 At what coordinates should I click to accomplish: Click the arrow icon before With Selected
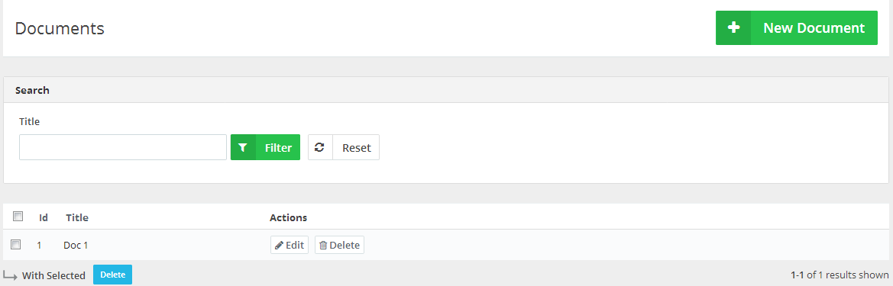[x=10, y=275]
